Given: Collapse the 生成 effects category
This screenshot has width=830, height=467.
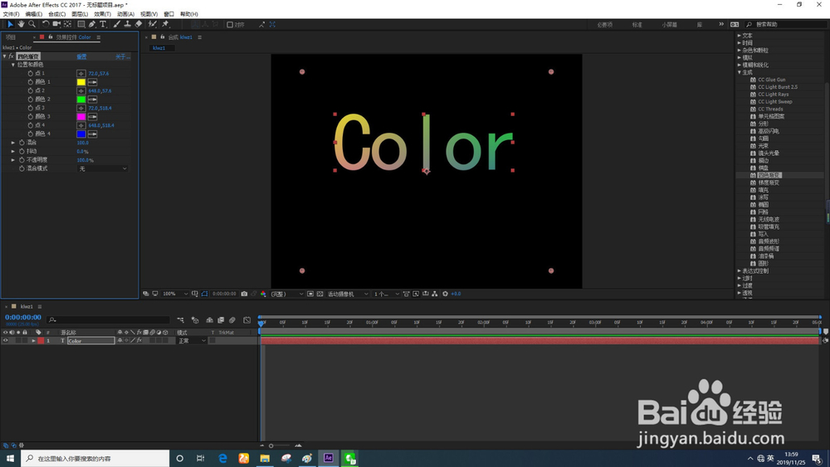Looking at the screenshot, I should click(740, 72).
